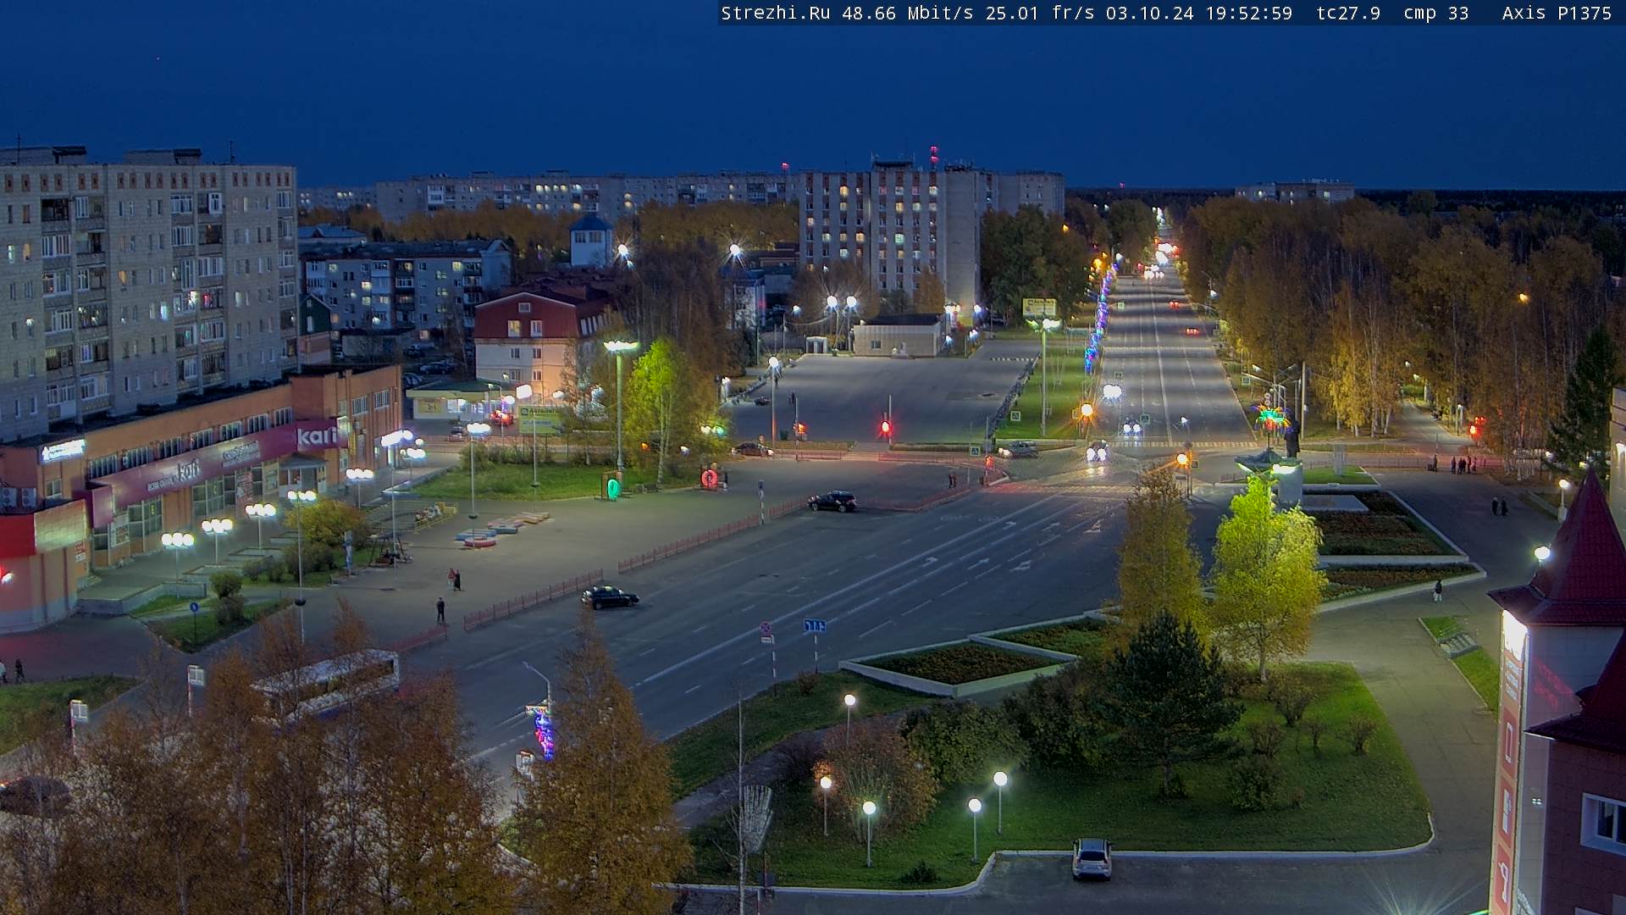Click the kari store sign
Viewport: 1626px width, 915px height.
click(316, 436)
